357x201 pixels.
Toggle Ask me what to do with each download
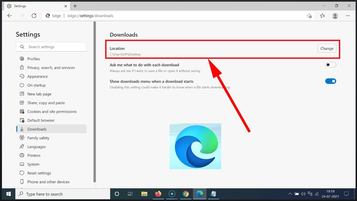click(x=331, y=65)
